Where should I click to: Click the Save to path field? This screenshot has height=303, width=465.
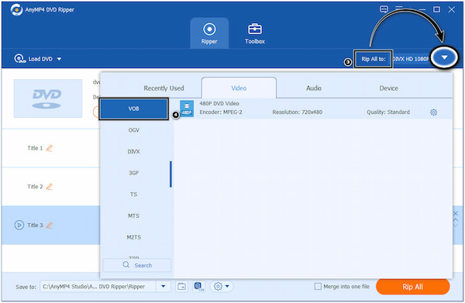coord(98,287)
